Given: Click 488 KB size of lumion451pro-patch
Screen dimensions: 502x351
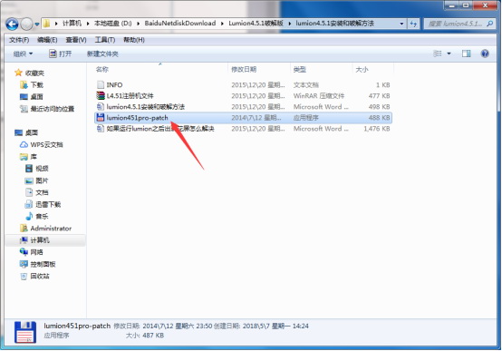Looking at the screenshot, I should (x=379, y=118).
